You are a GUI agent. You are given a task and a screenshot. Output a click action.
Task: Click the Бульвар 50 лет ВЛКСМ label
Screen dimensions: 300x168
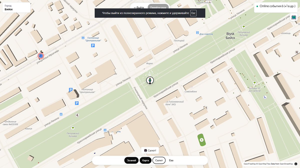click(255, 90)
